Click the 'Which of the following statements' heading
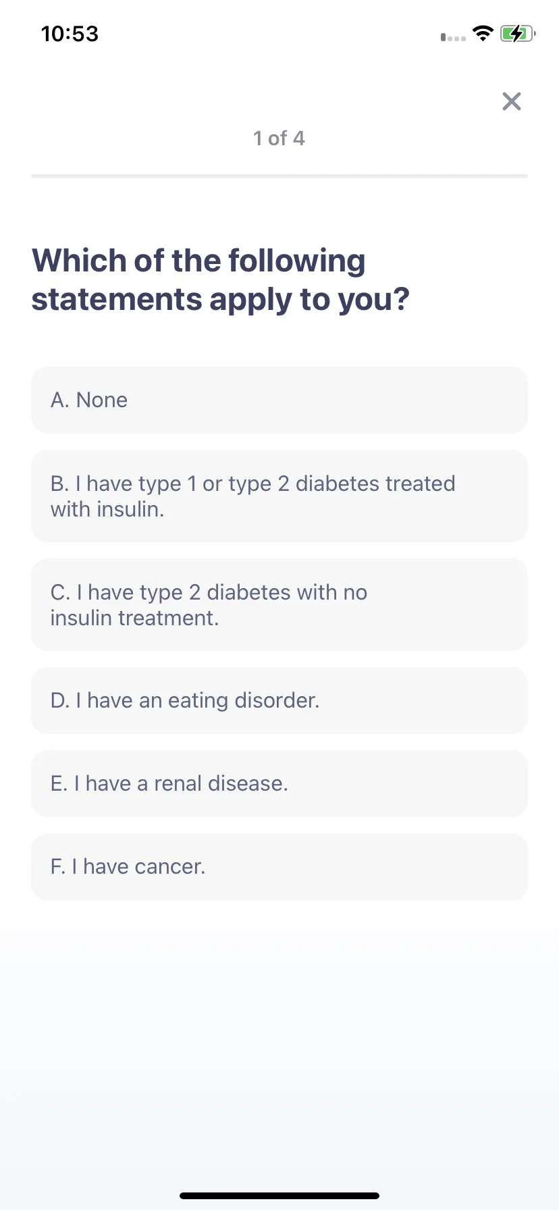Viewport: 559px width, 1210px height. pos(220,280)
